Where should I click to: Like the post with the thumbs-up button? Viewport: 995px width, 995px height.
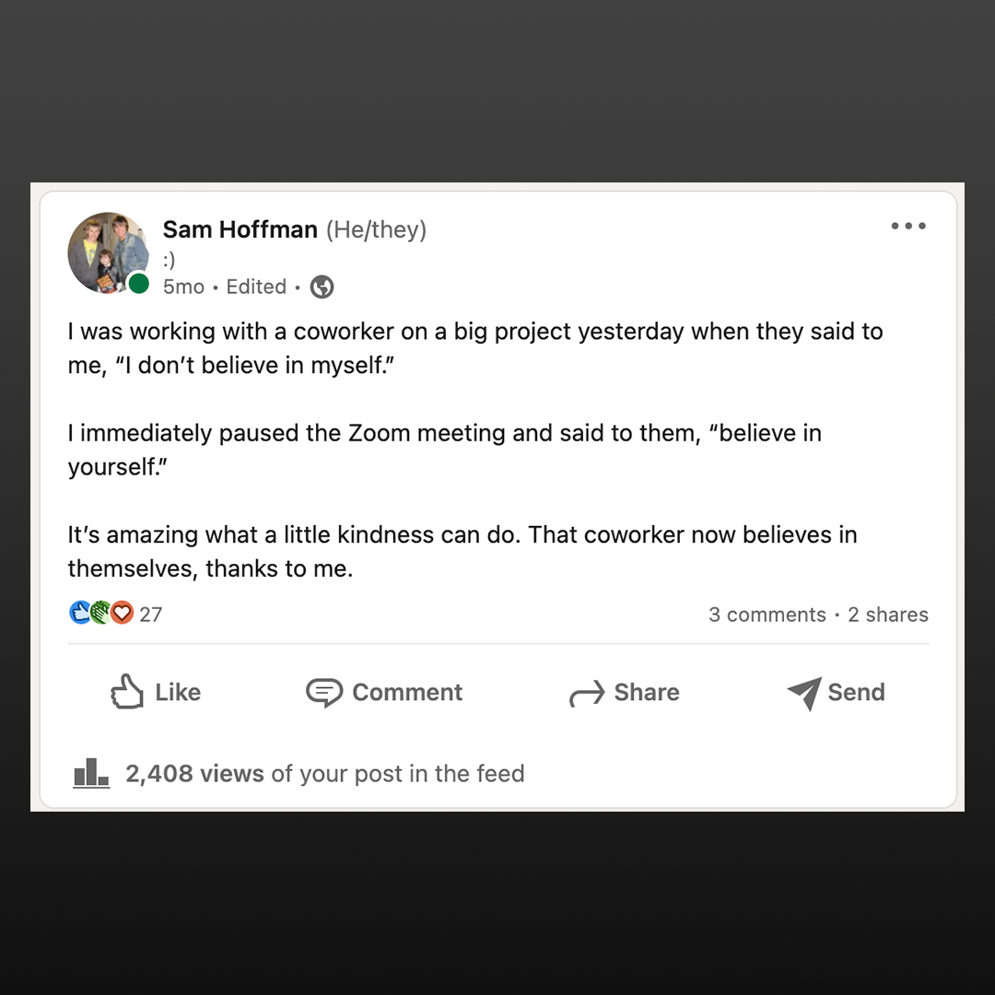pos(155,693)
